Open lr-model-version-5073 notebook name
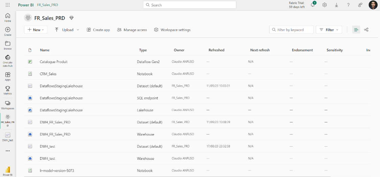The height and width of the screenshot is (177, 380). [x=57, y=171]
